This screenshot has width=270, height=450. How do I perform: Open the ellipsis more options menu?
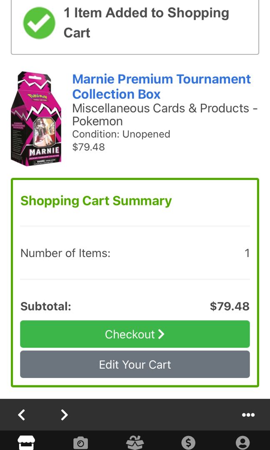(x=248, y=415)
